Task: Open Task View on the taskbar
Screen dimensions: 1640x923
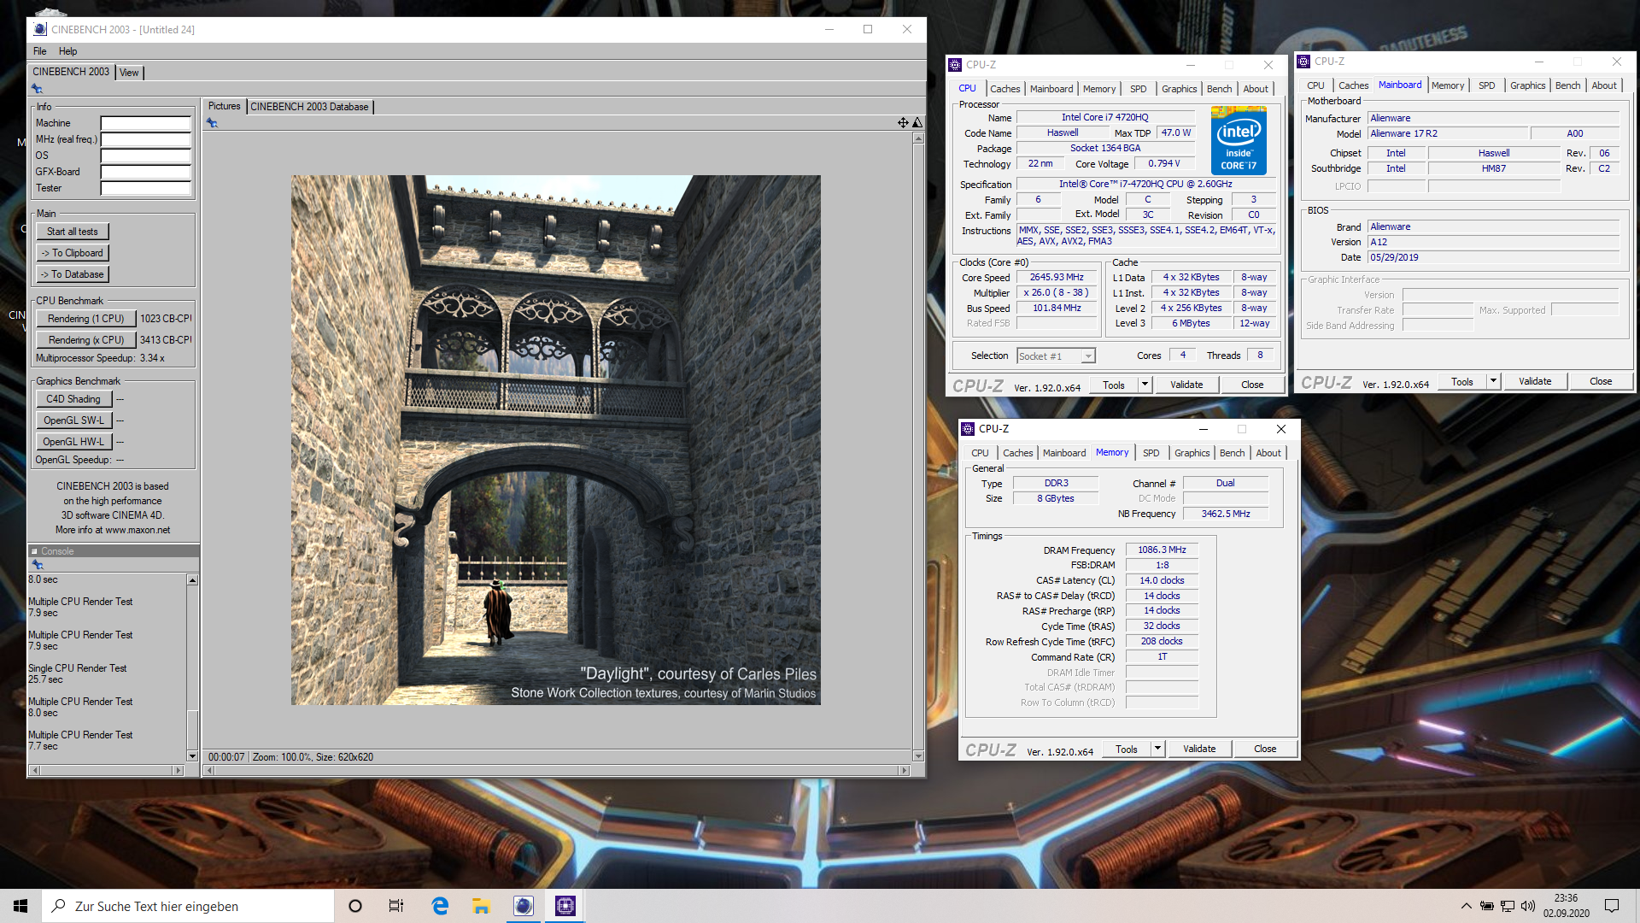Action: point(396,906)
